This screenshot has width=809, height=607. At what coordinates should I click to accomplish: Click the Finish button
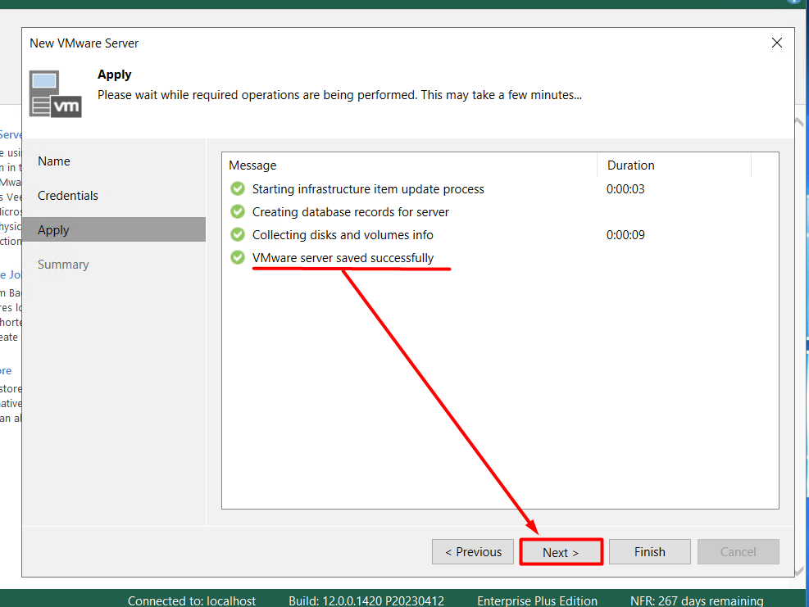[649, 552]
